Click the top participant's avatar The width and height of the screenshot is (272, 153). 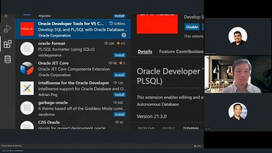(x=238, y=36)
